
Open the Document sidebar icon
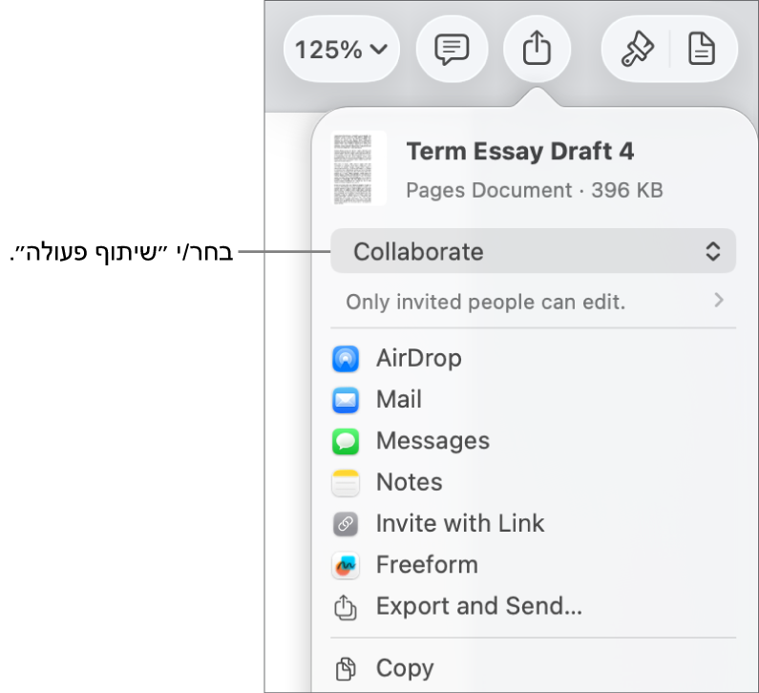tap(702, 49)
